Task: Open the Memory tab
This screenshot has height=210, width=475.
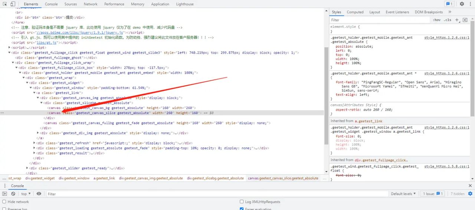Action: pos(138,4)
